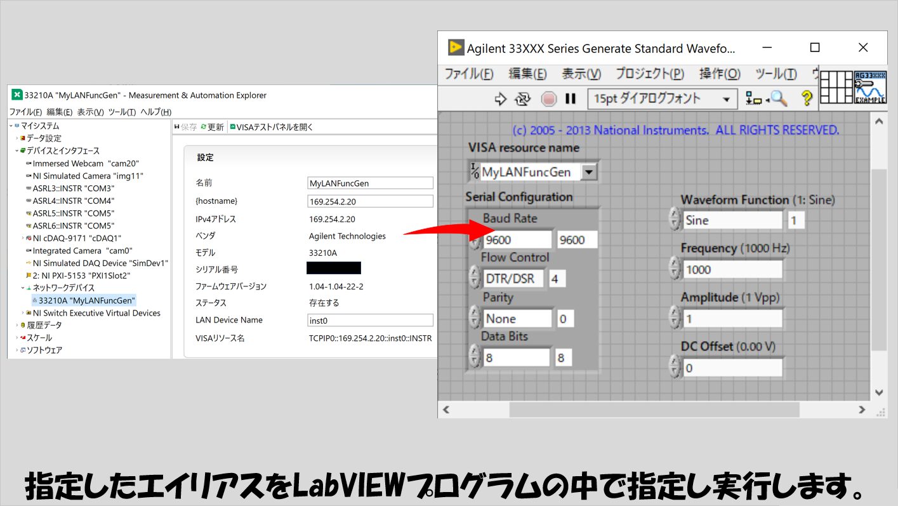The height and width of the screenshot is (506, 898).
Task: Click the Waveform Function stepper arrows
Action: point(675,220)
